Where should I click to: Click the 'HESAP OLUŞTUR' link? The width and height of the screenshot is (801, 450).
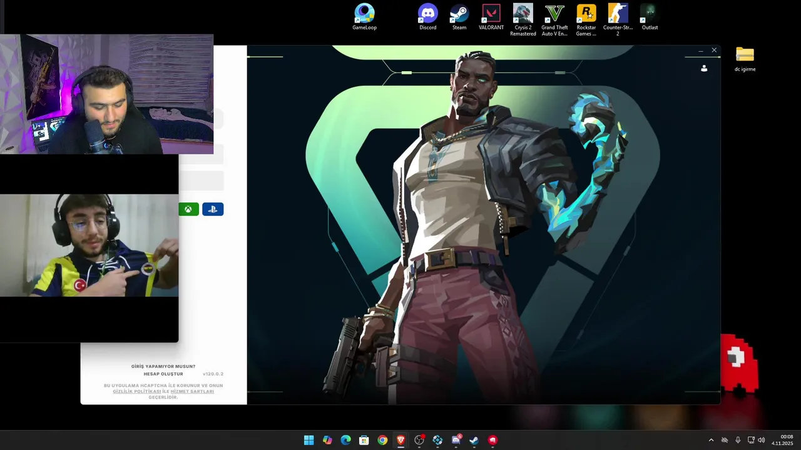coord(163,374)
